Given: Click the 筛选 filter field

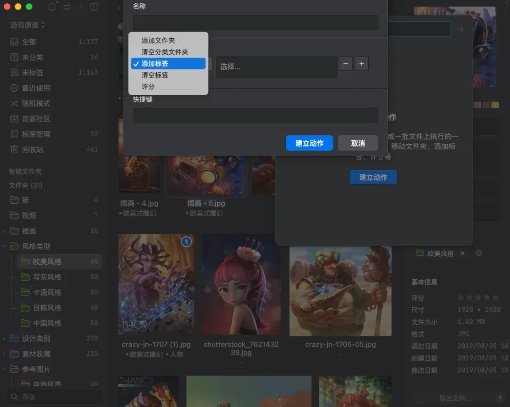Looking at the screenshot, I should coord(54,397).
